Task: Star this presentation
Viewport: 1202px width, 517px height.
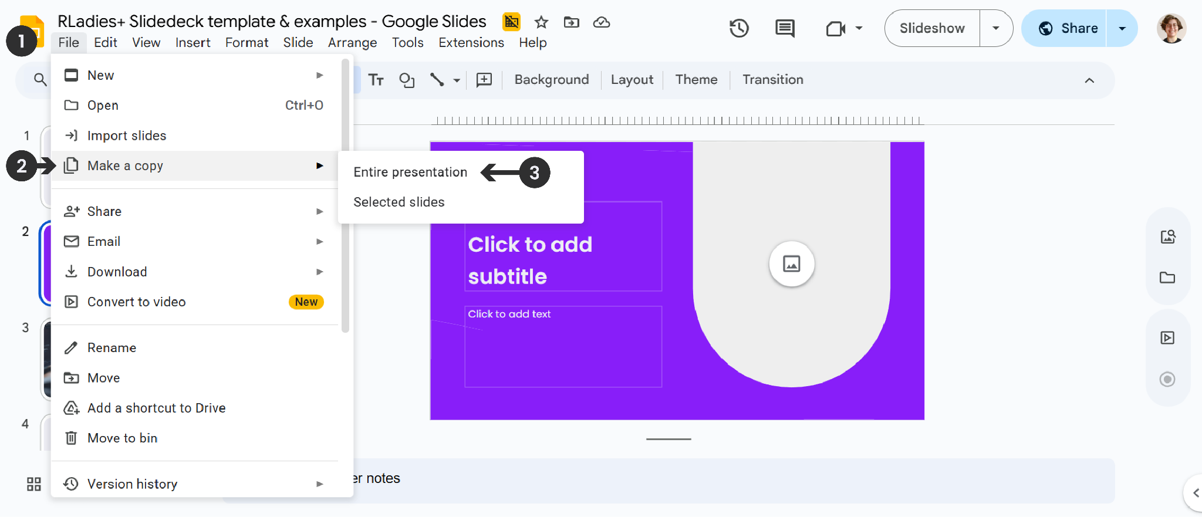Action: tap(541, 22)
